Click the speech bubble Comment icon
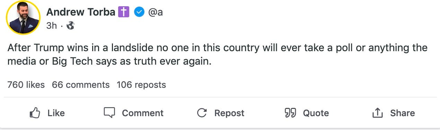The width and height of the screenshot is (440, 130). click(109, 112)
